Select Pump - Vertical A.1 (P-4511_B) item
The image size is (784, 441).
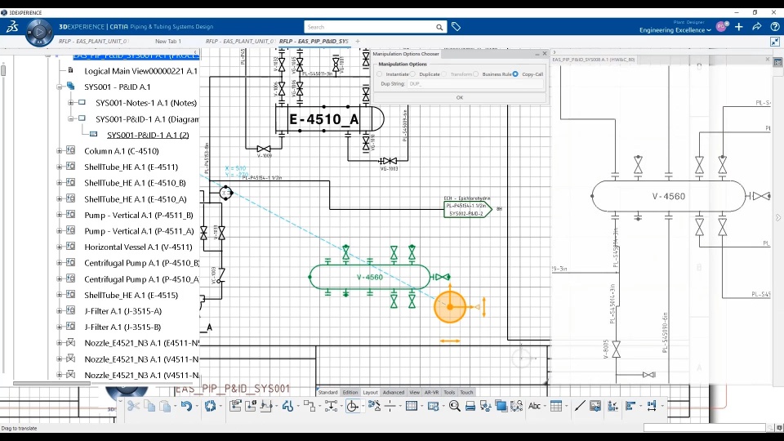pyautogui.click(x=139, y=215)
